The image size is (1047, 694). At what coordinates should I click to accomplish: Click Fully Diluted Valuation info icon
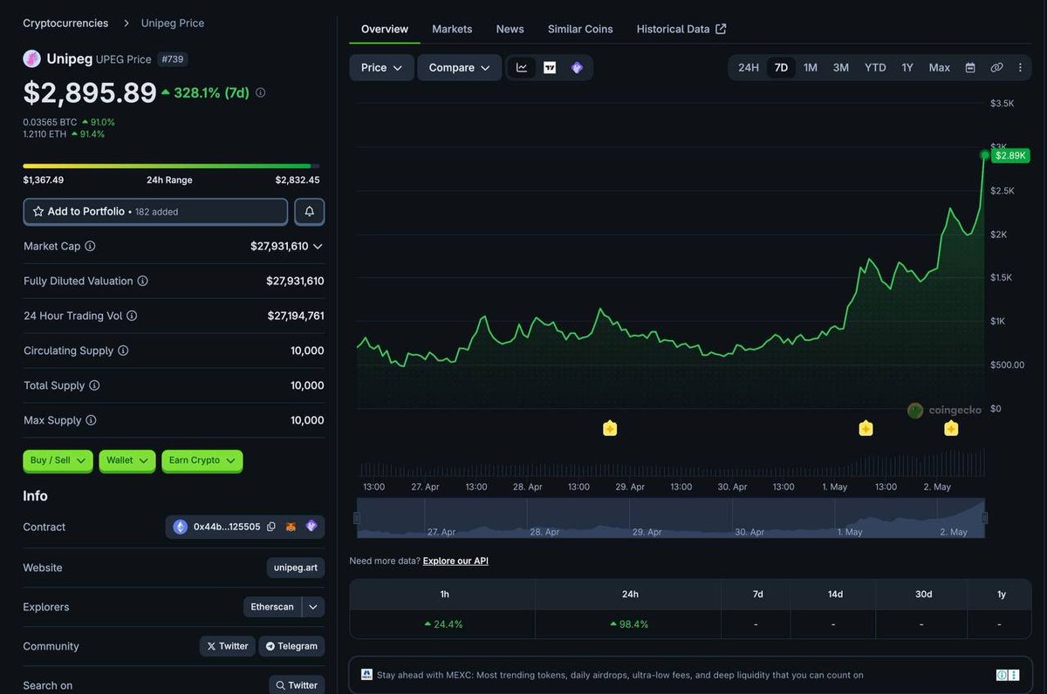(x=143, y=282)
